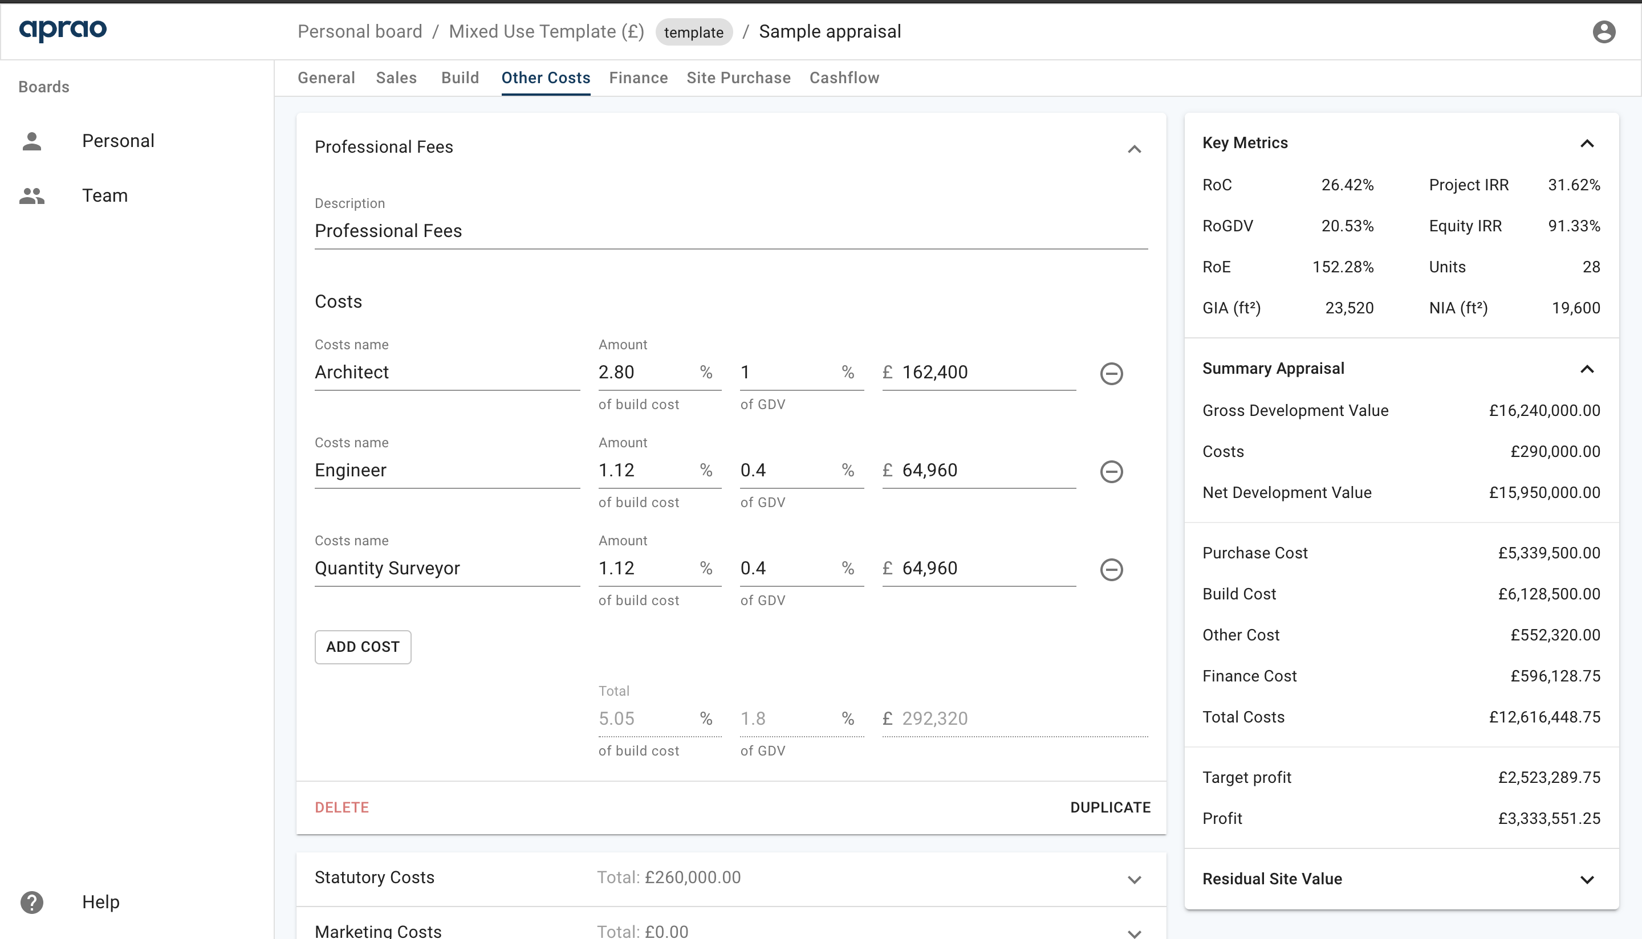Screen dimensions: 1642x939
Task: Click Architect's 2.80 % of build cost field
Action: (660, 372)
